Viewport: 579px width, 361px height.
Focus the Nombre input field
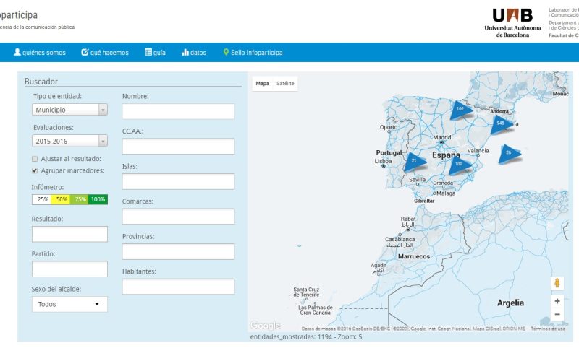click(x=178, y=111)
